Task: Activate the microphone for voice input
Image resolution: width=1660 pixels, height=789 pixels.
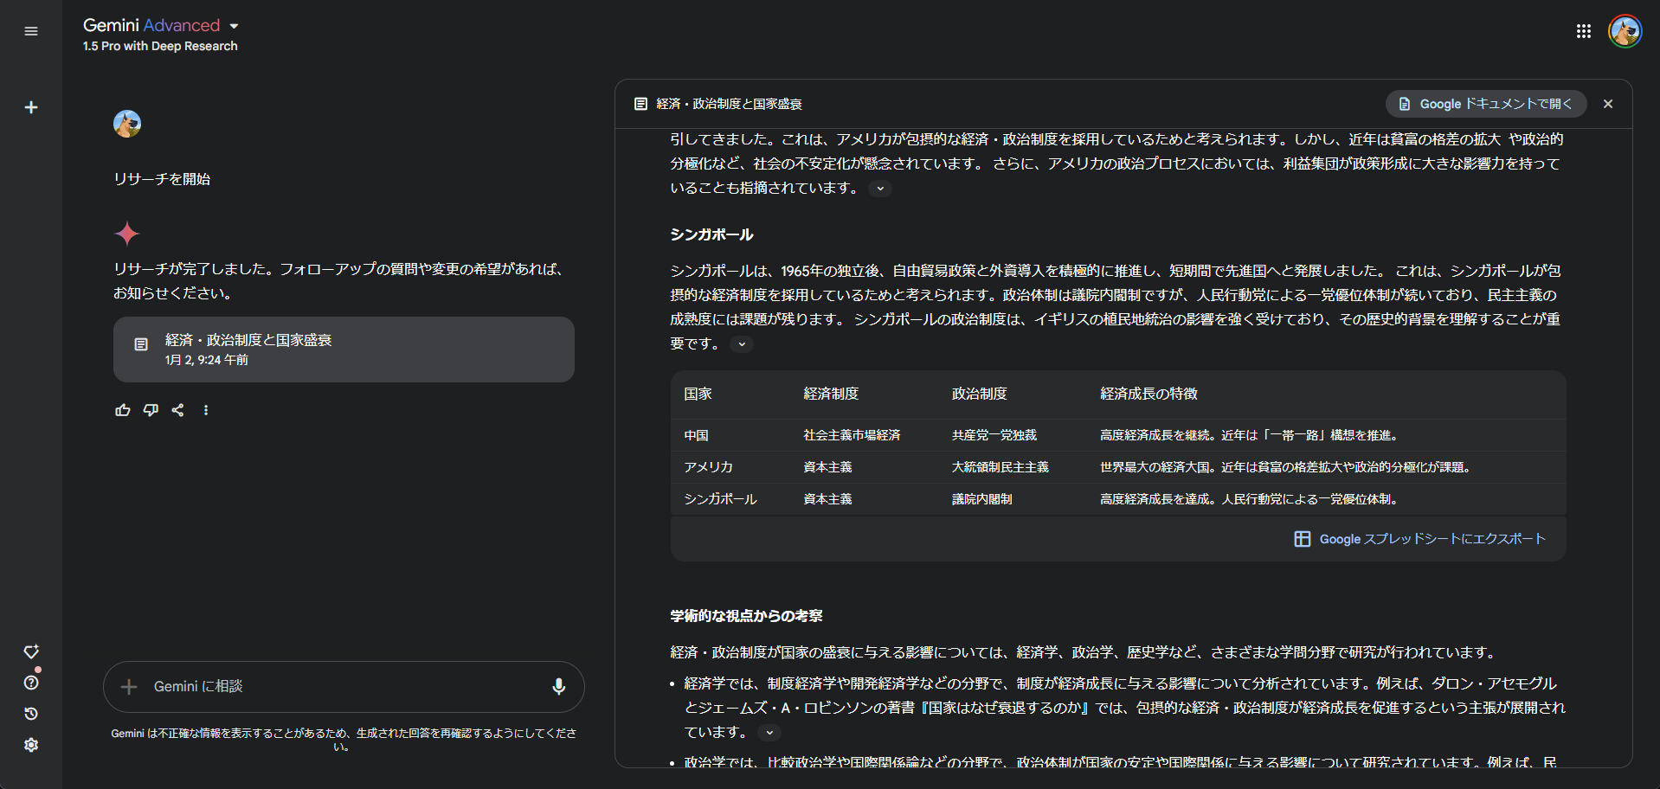Action: coord(558,686)
